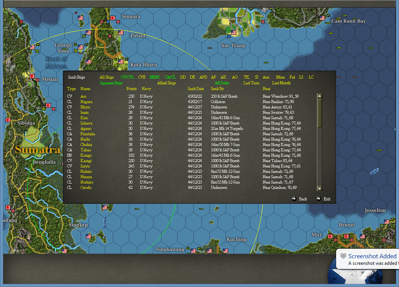Image resolution: width=399 pixels, height=287 pixels.
Task: Click the battleship Kongo entry
Action: (x=87, y=155)
